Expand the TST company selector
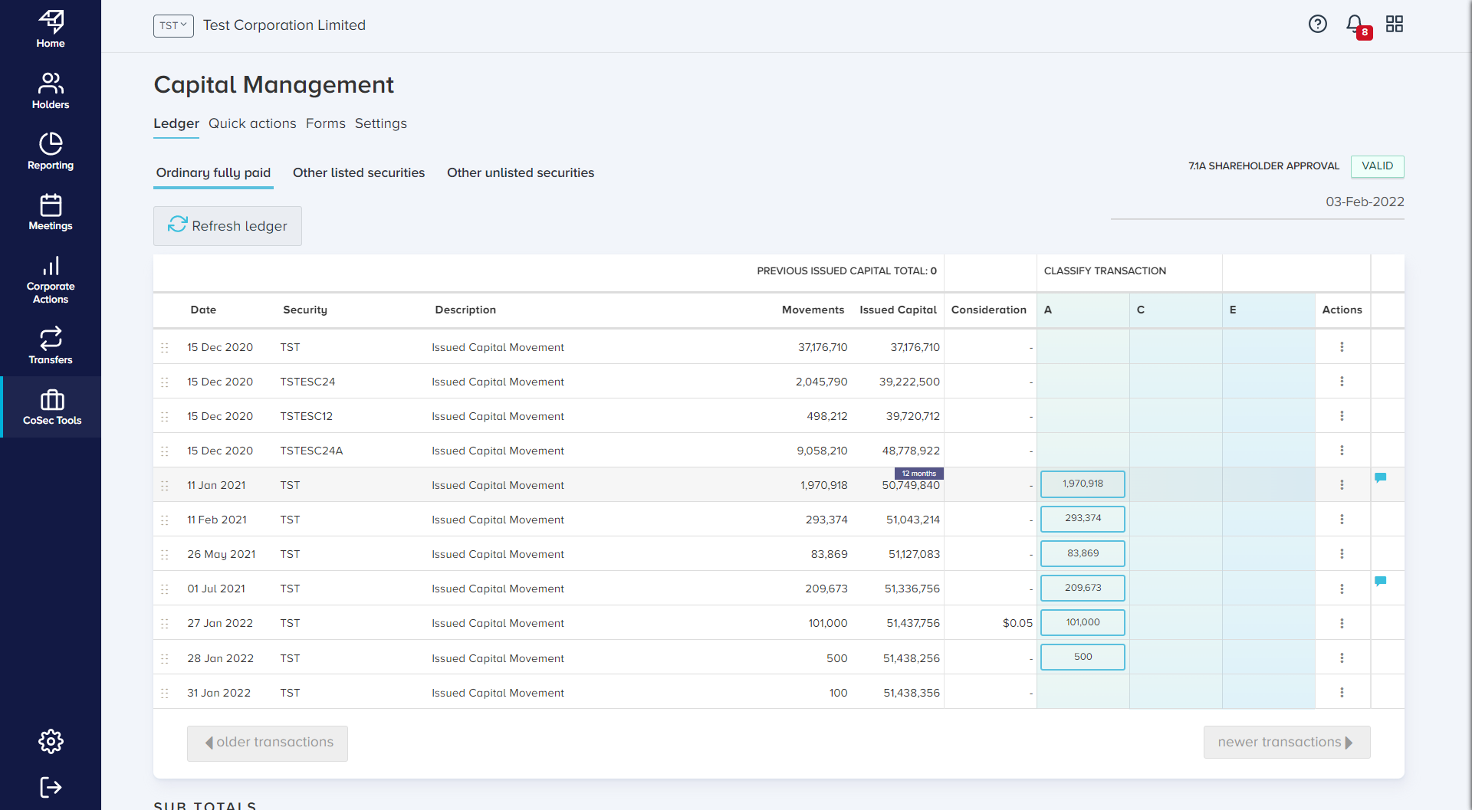Screen dimensions: 1472x810 173,25
